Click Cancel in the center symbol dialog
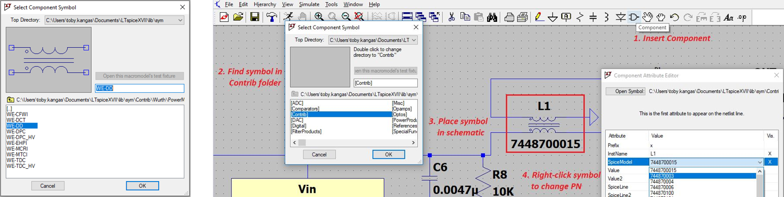This screenshot has height=197, width=784. (319, 155)
